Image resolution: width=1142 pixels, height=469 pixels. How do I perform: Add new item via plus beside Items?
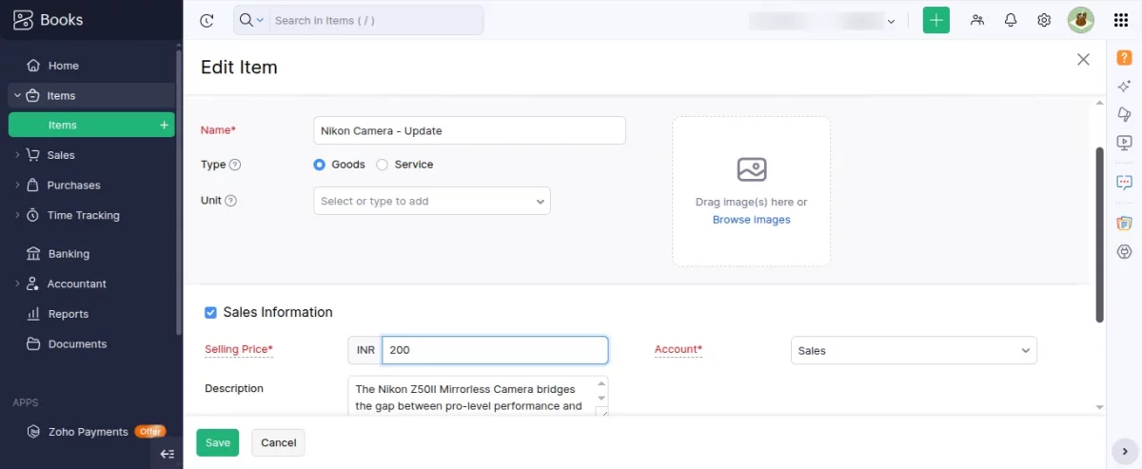point(164,125)
